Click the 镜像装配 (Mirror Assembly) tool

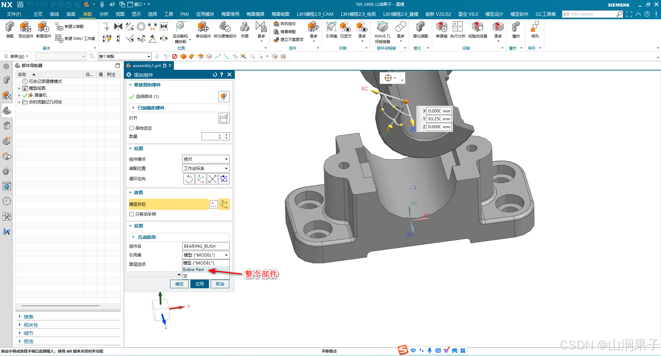click(x=285, y=32)
